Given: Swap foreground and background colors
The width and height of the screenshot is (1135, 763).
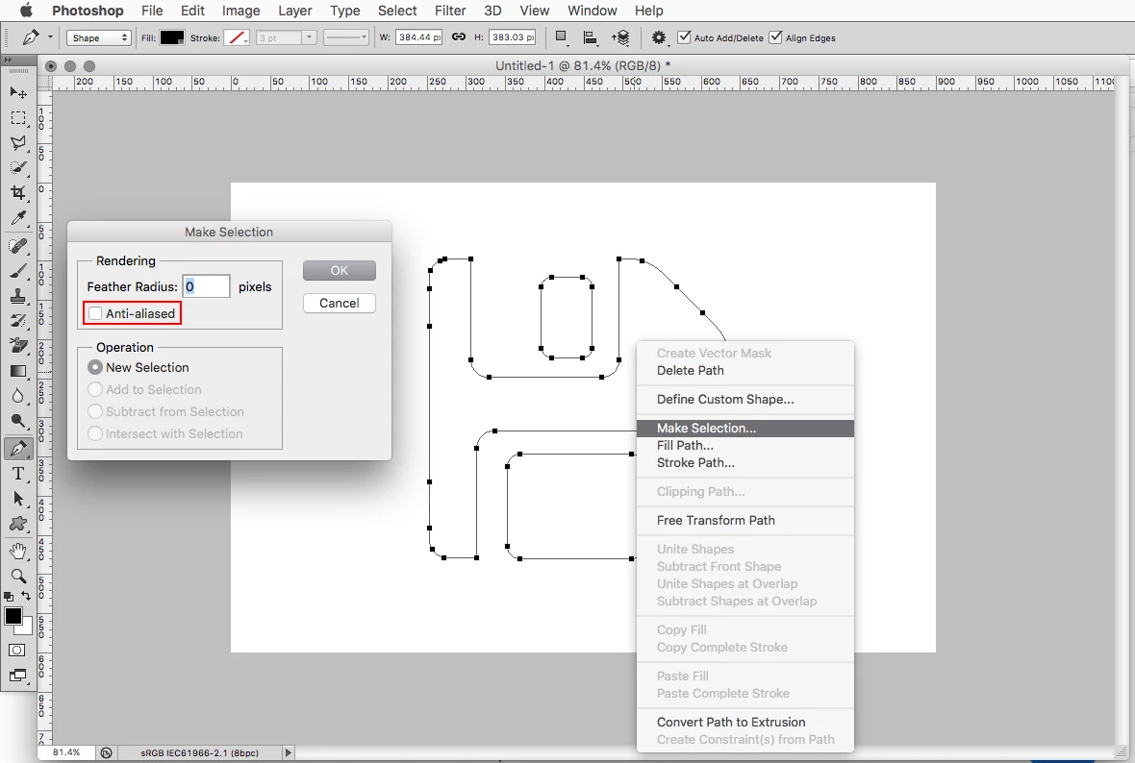Looking at the screenshot, I should [x=26, y=596].
